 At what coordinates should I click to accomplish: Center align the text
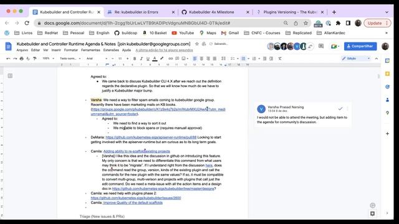coord(201,58)
